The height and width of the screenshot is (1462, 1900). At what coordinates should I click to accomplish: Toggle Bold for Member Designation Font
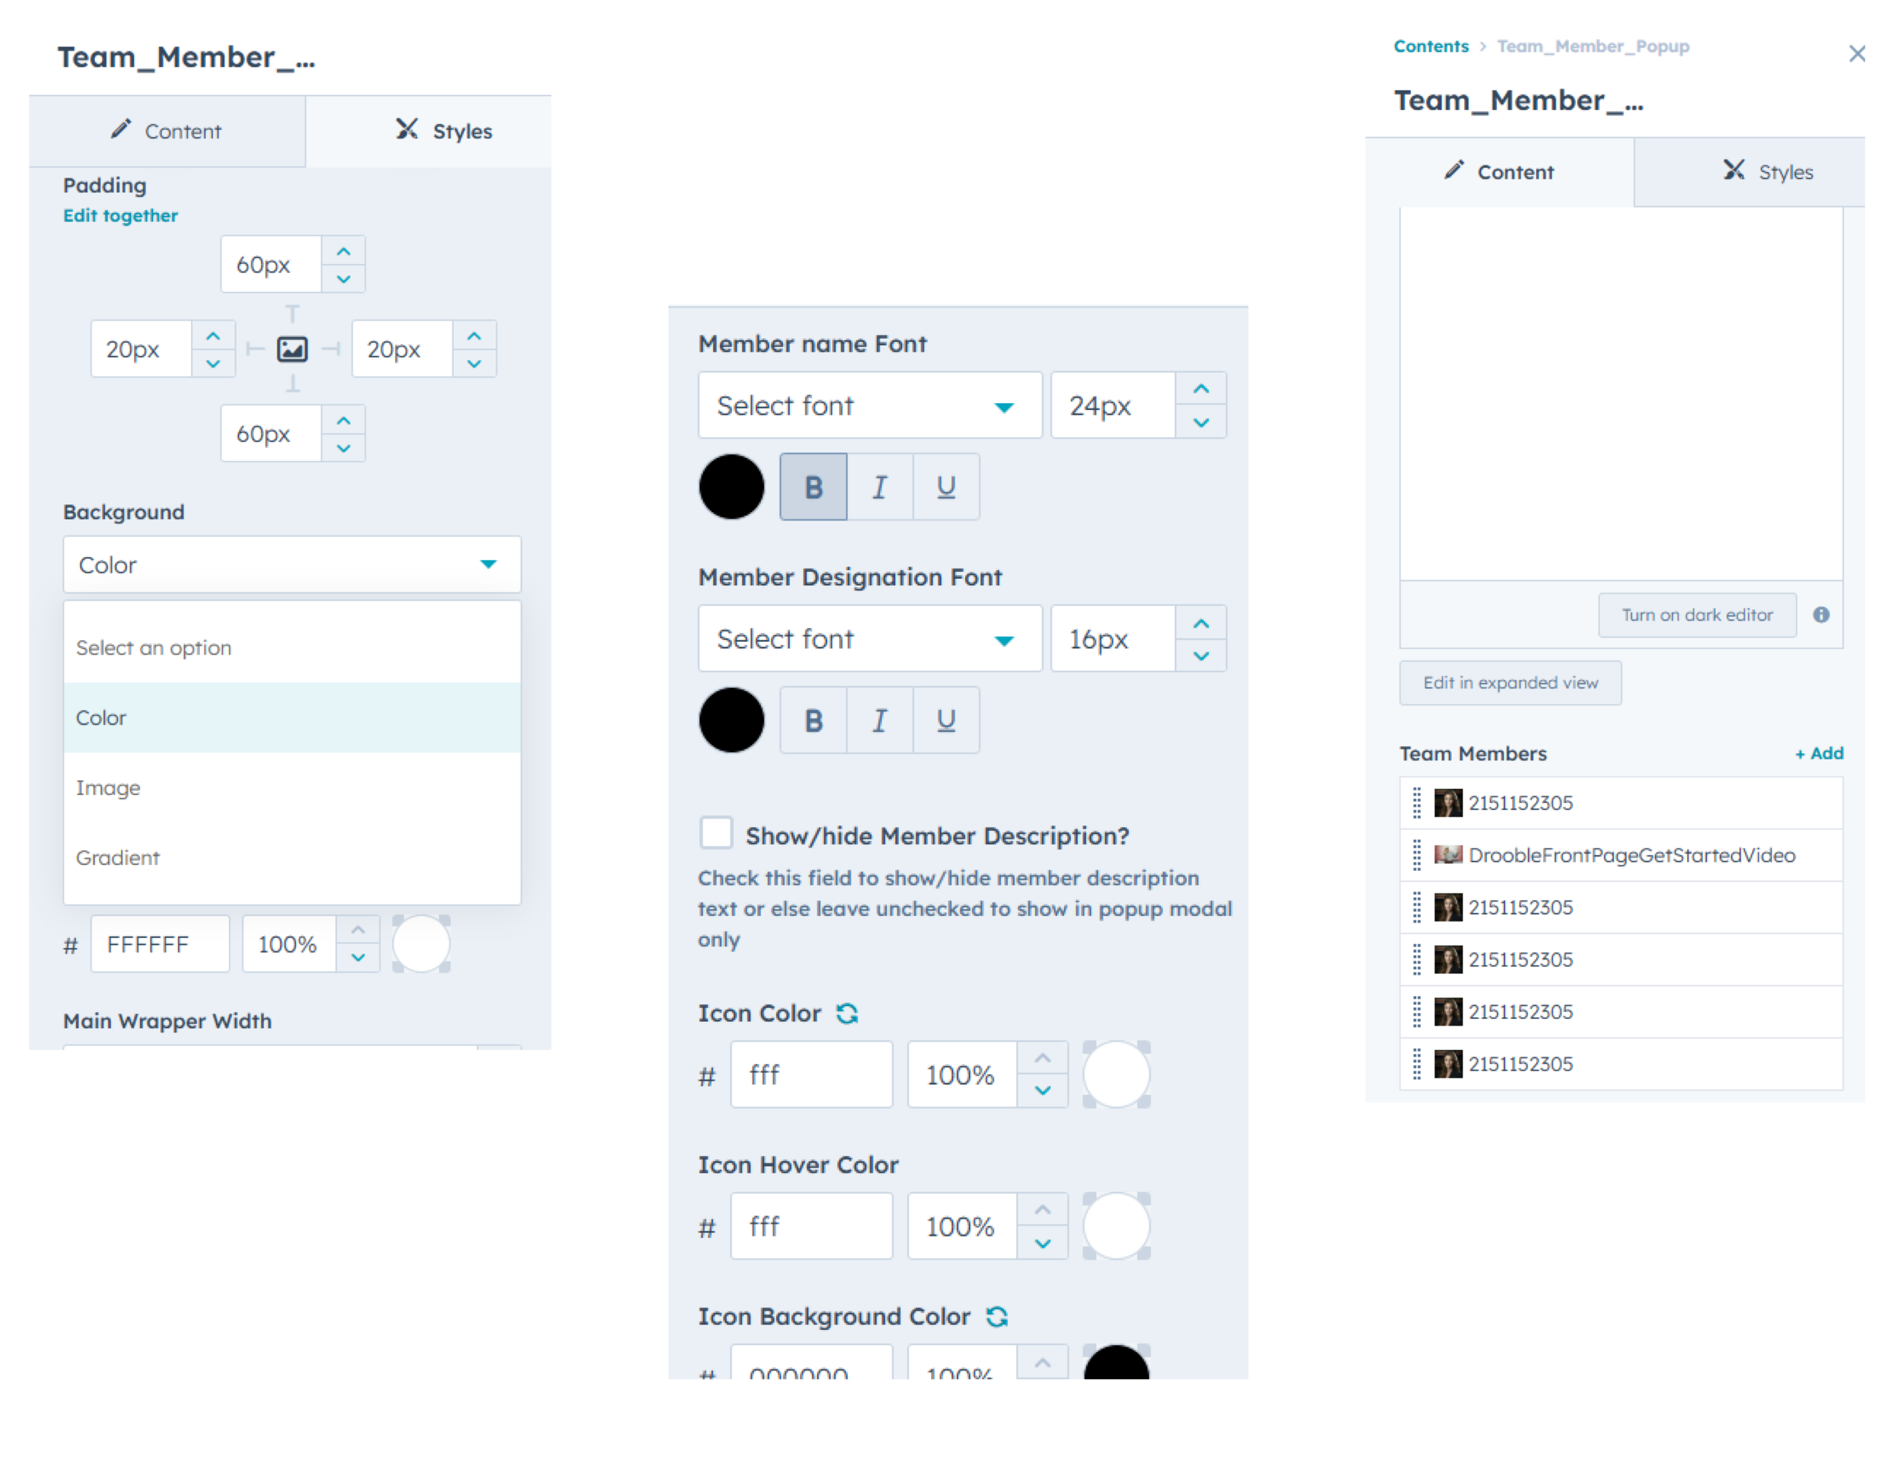[813, 720]
